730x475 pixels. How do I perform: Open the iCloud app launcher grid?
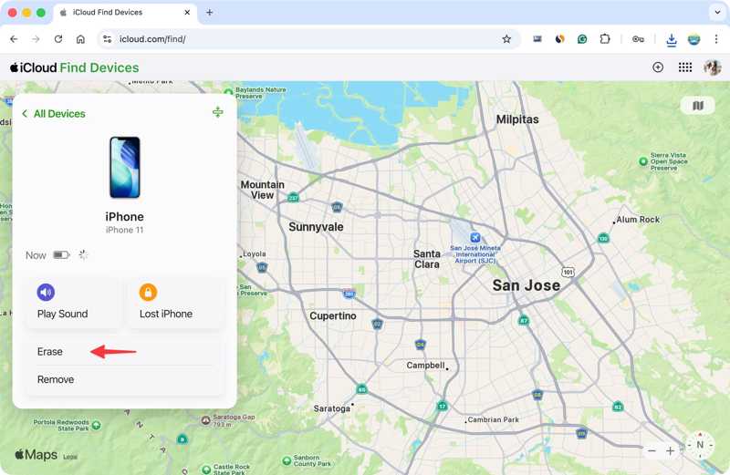click(685, 67)
